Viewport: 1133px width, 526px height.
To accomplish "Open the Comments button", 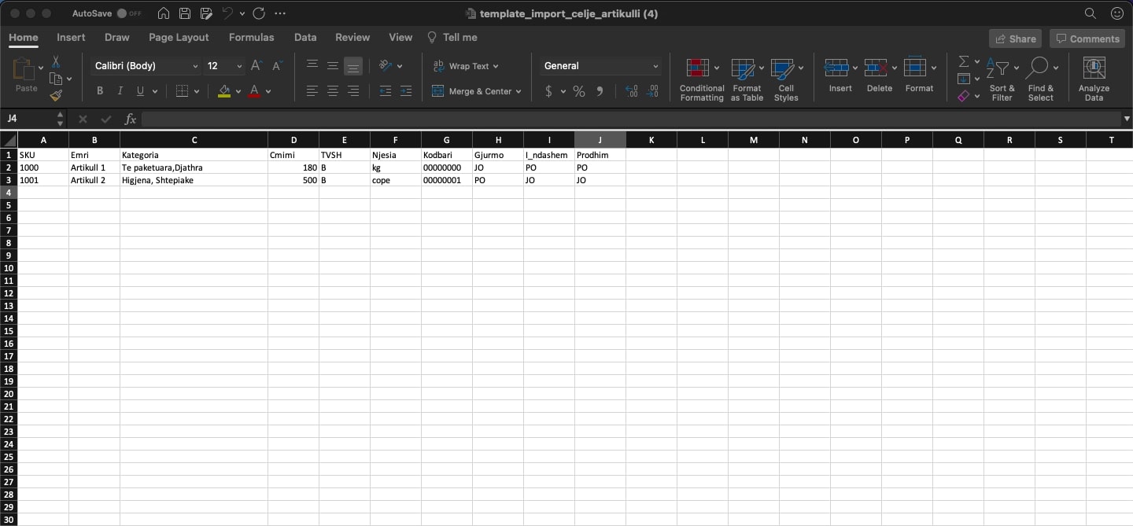I will pyautogui.click(x=1087, y=39).
